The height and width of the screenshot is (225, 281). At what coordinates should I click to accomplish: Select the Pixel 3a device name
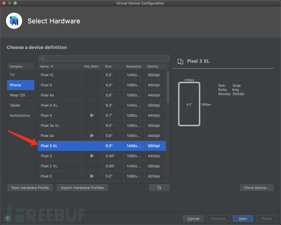pos(47,136)
